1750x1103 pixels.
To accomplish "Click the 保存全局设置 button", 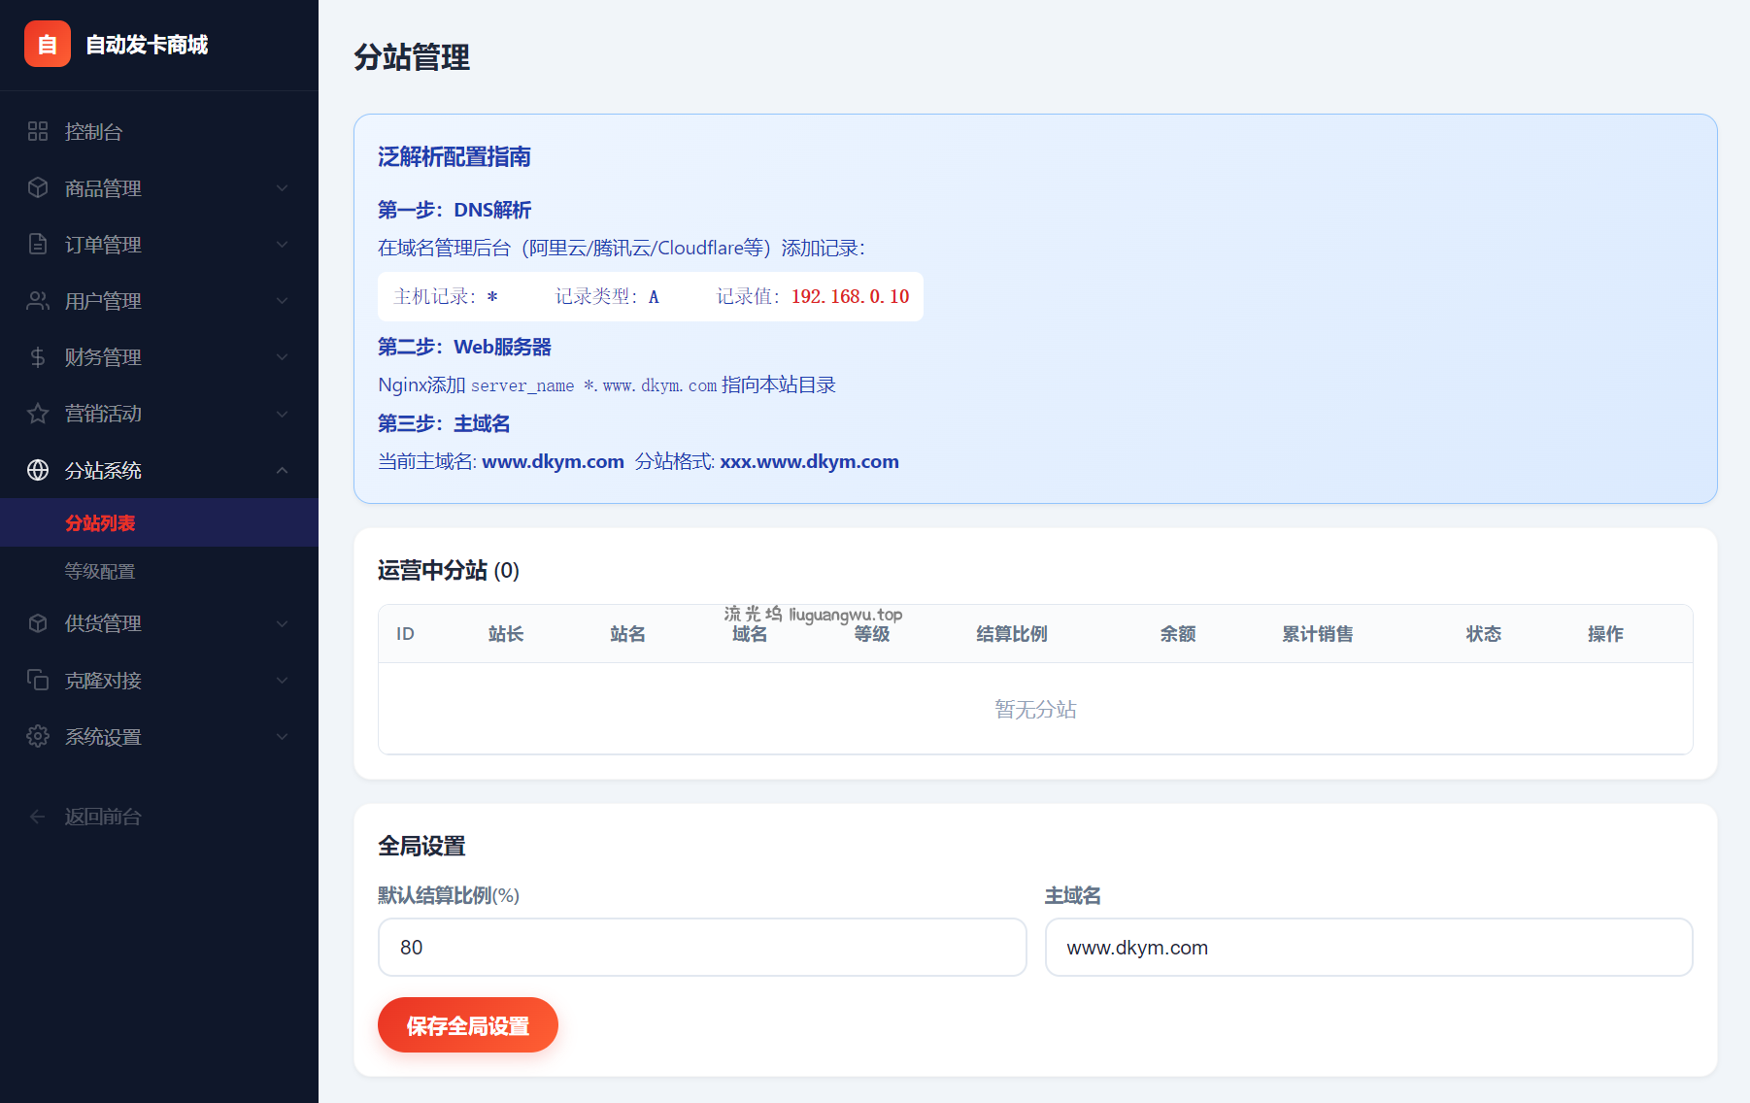I will (x=467, y=1025).
